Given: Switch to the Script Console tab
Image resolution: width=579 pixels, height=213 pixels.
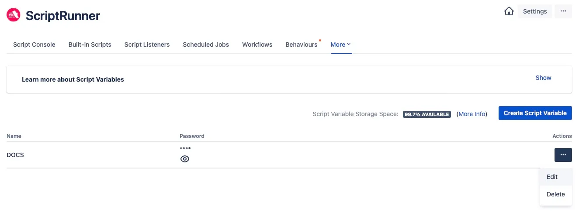Looking at the screenshot, I should pos(34,45).
